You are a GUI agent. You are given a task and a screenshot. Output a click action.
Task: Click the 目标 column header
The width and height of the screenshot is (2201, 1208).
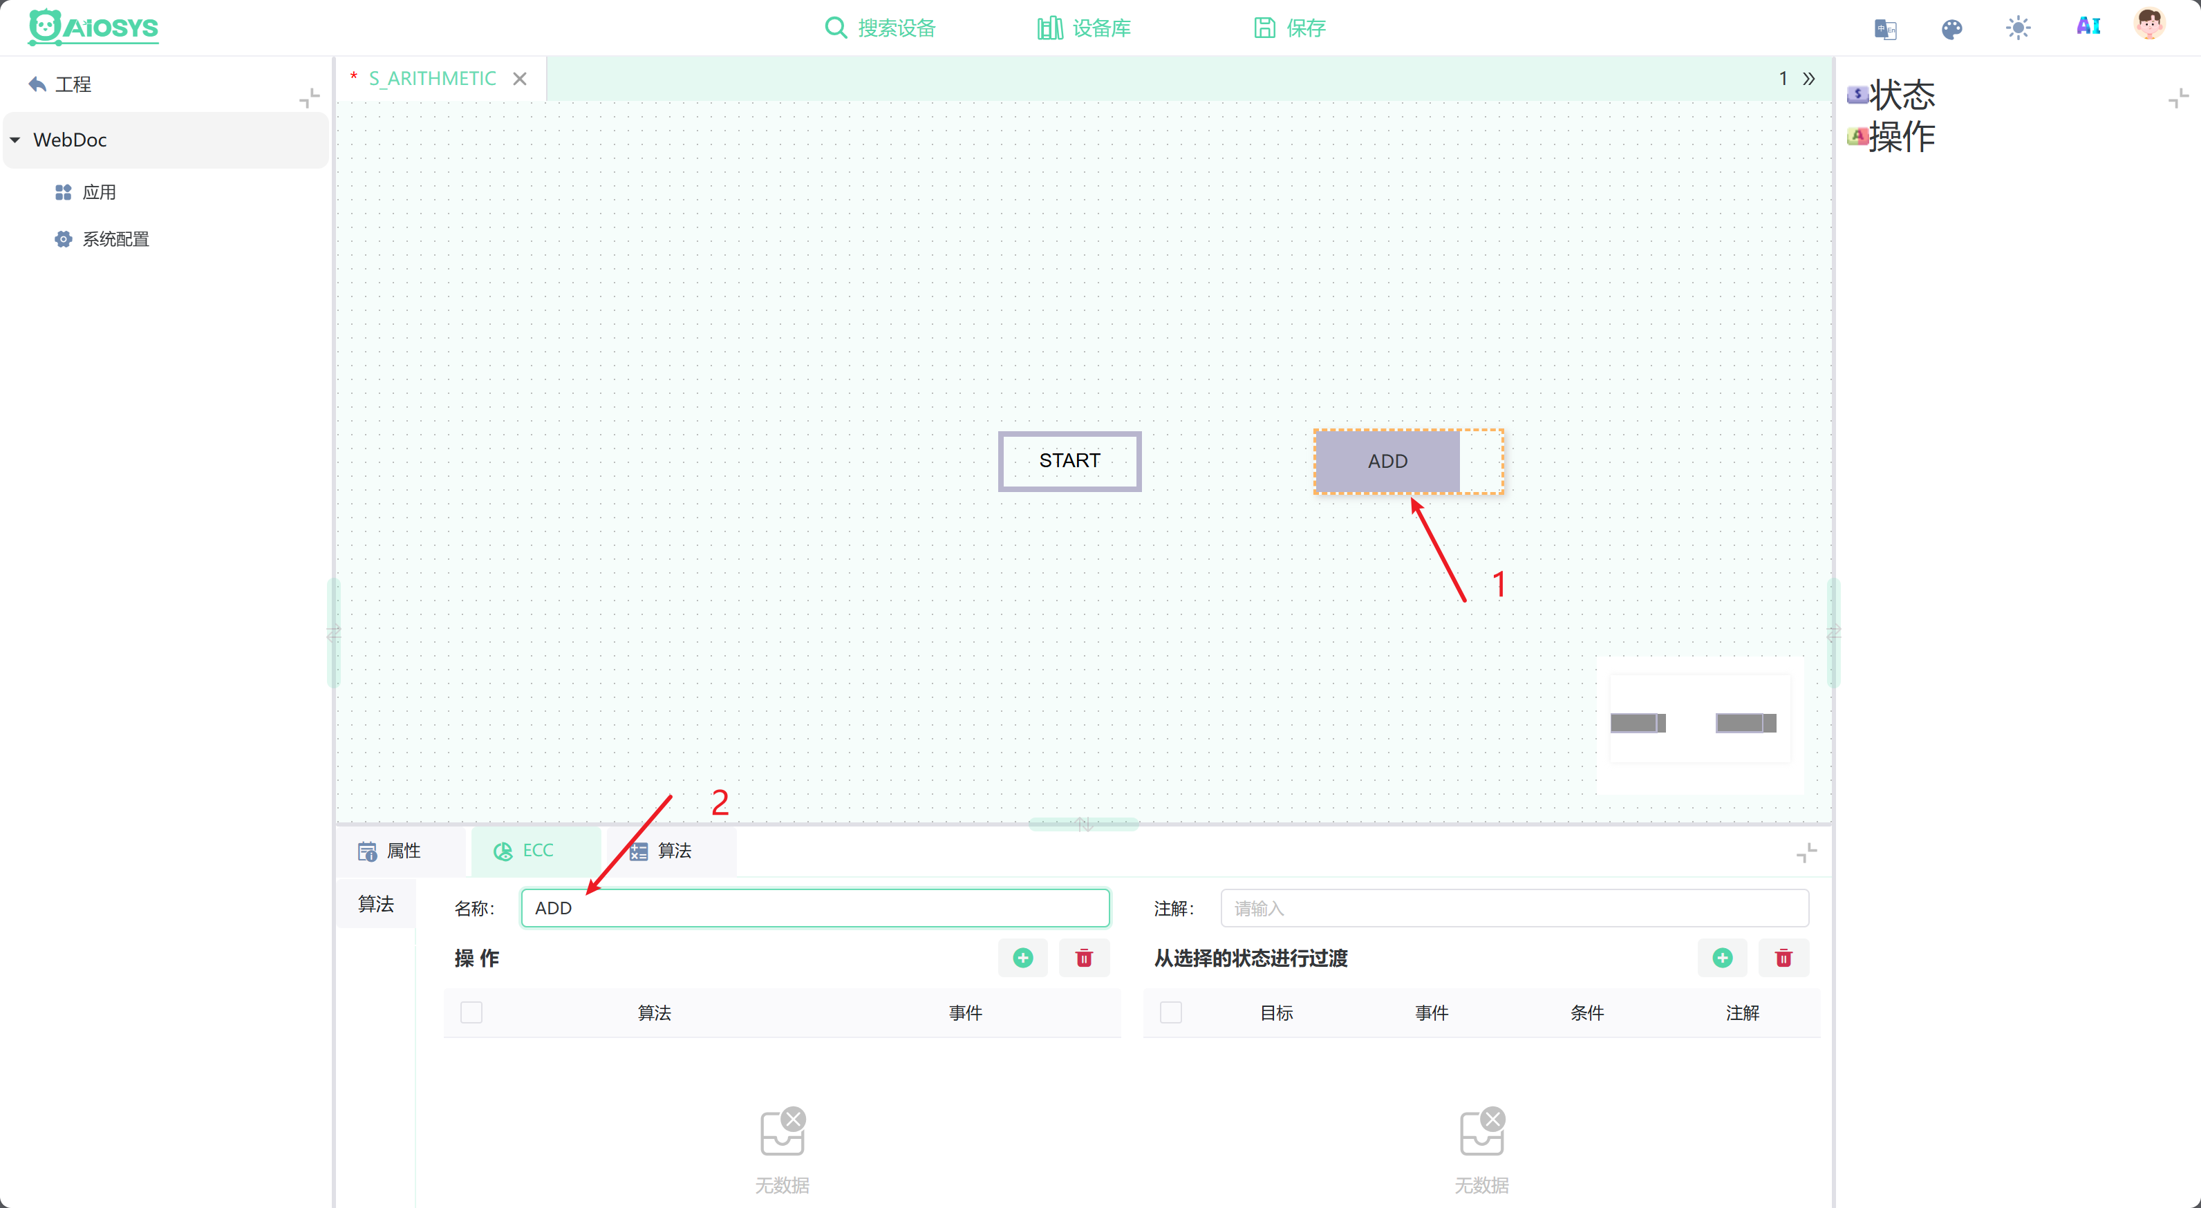pyautogui.click(x=1277, y=1012)
